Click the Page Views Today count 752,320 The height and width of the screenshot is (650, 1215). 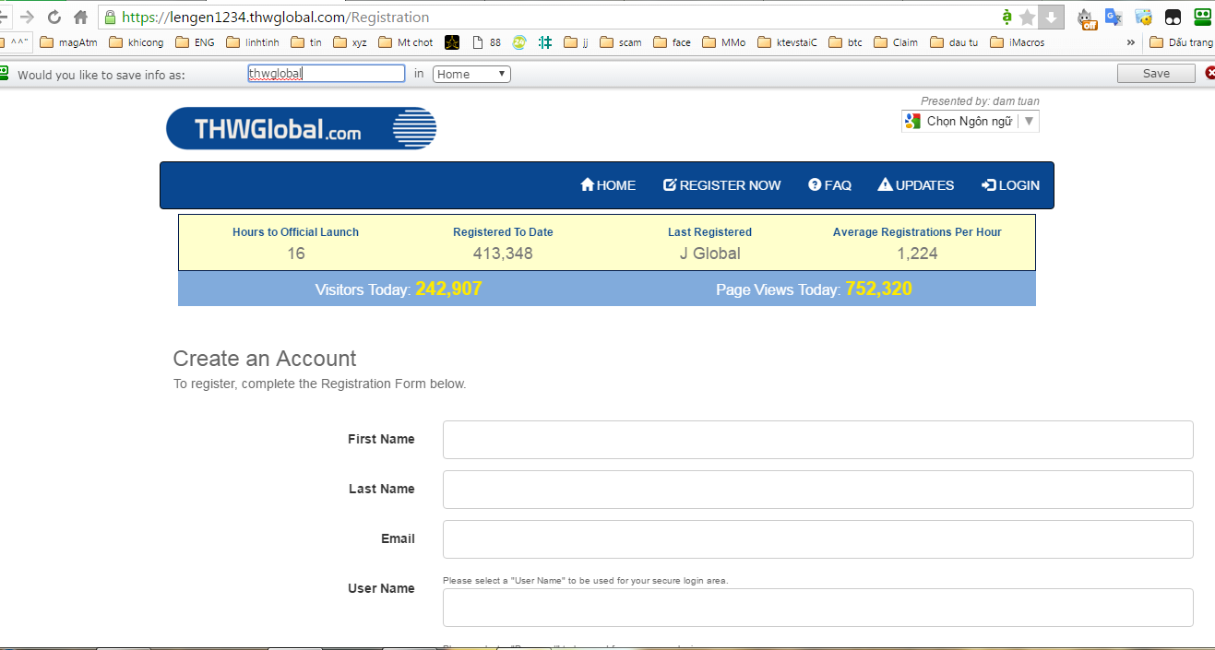click(878, 289)
